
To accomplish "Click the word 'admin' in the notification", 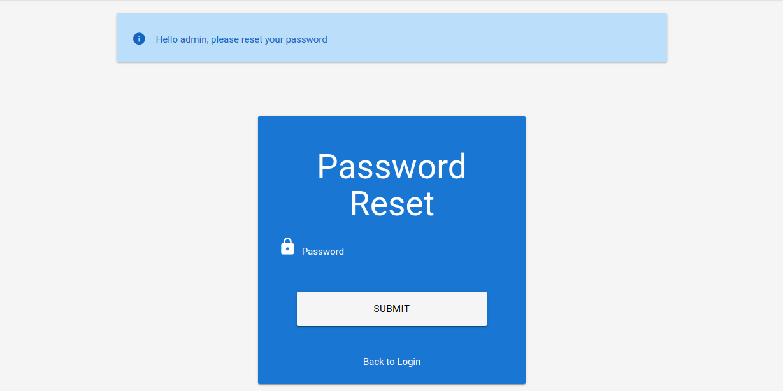I will [194, 39].
